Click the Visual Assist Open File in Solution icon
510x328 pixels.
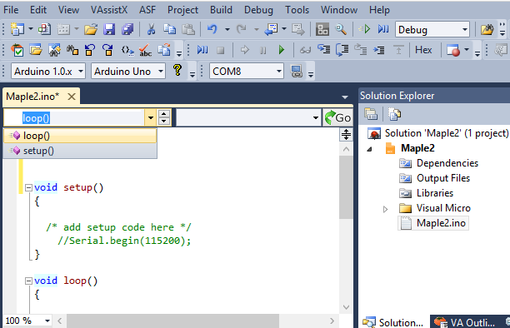36,50
